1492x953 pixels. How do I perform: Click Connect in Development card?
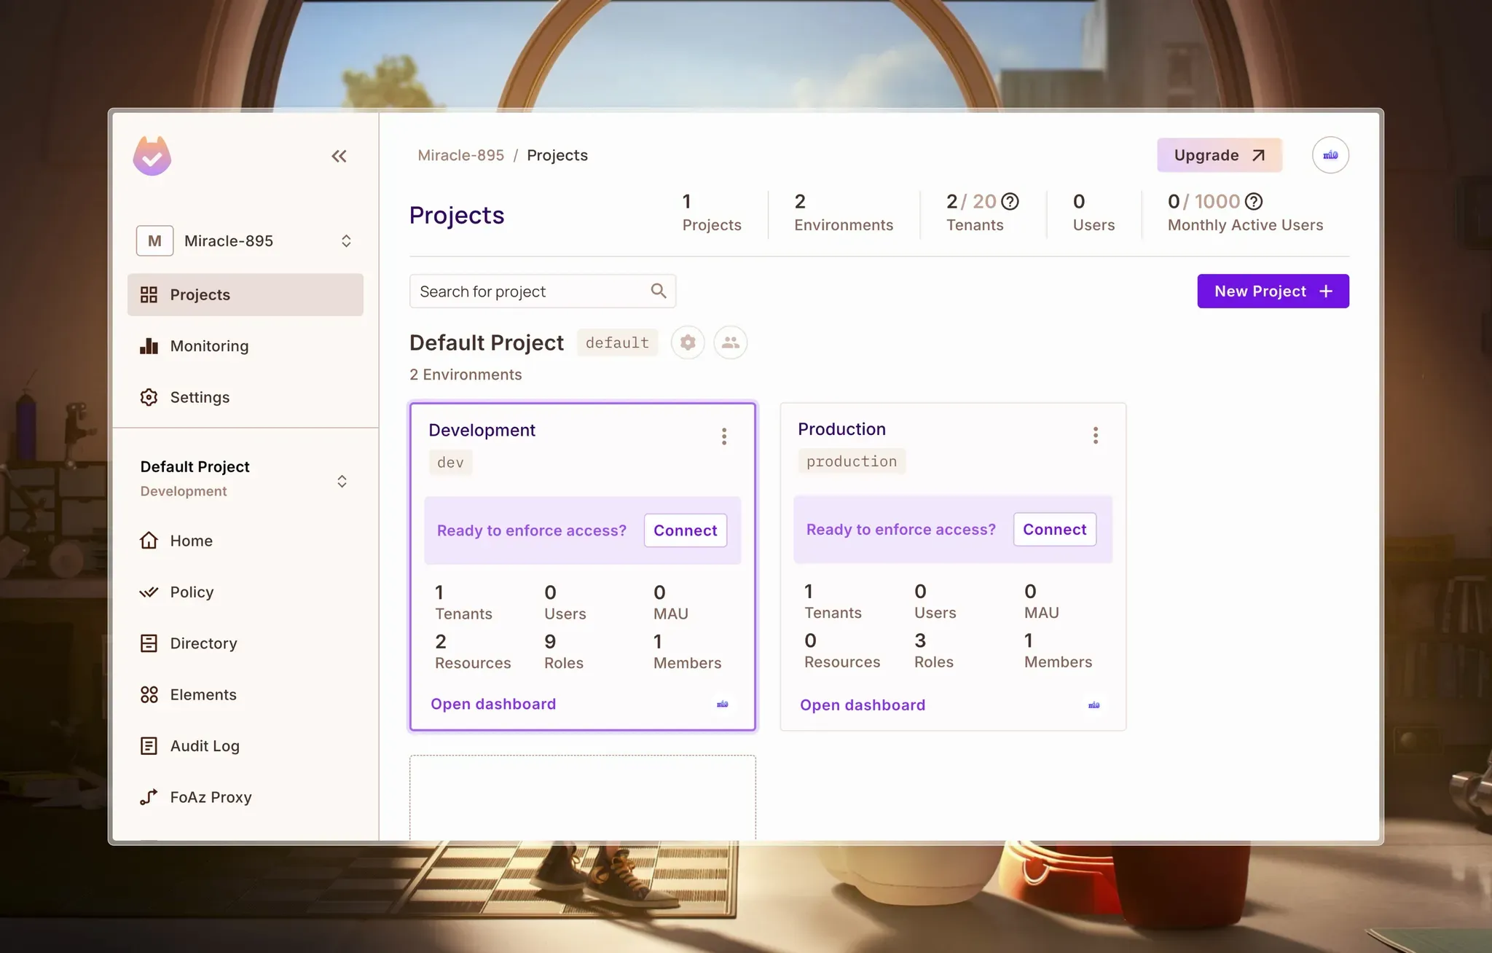pos(685,530)
